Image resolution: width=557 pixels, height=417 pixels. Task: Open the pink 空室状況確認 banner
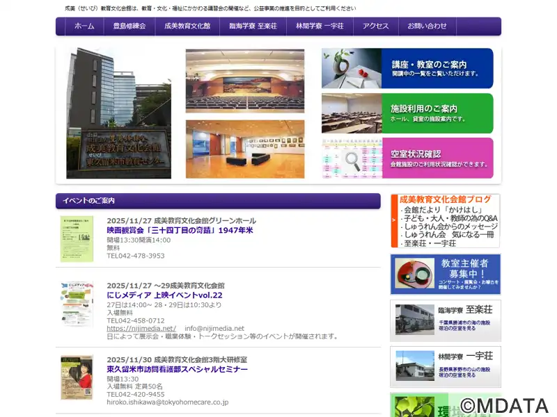[407, 158]
